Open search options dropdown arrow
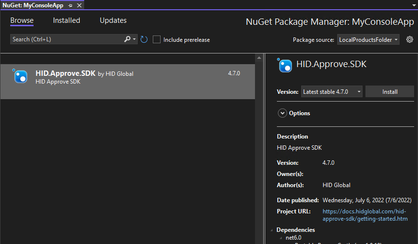The height and width of the screenshot is (244, 418). (x=134, y=39)
